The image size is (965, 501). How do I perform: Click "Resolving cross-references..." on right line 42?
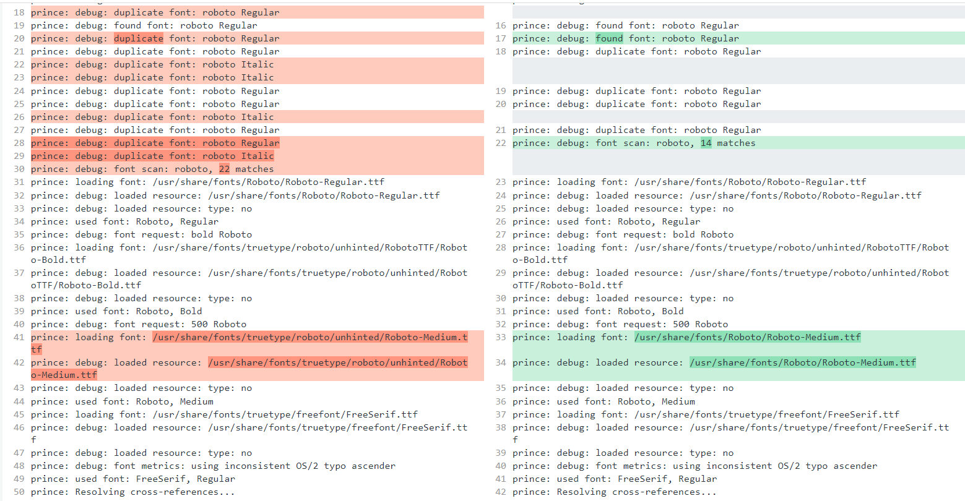click(x=636, y=492)
